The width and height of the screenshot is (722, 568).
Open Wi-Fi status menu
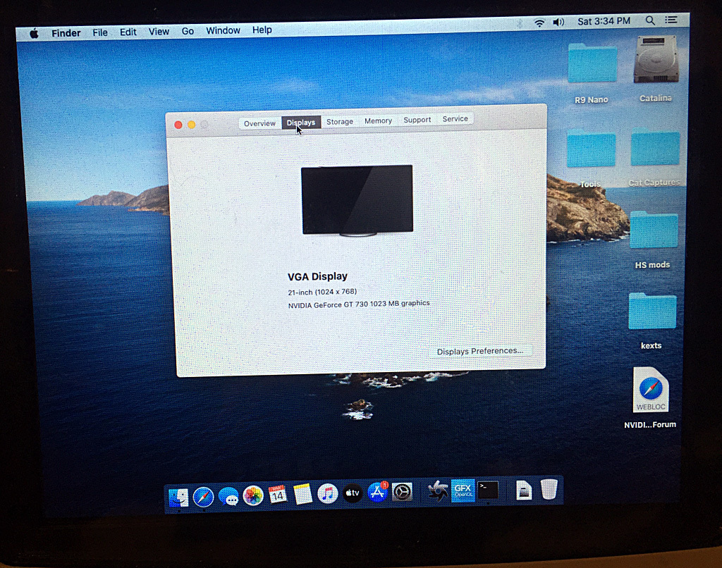tap(539, 22)
